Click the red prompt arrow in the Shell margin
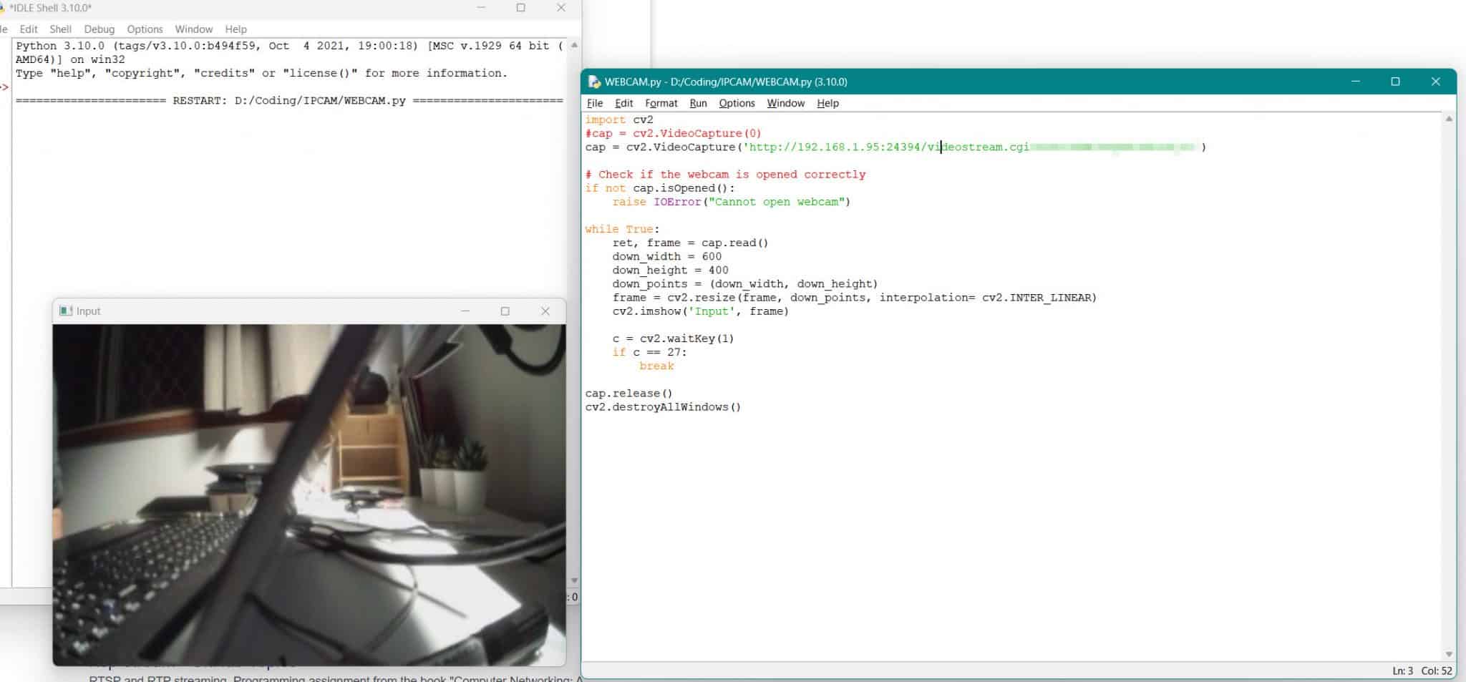1466x682 pixels. (4, 87)
